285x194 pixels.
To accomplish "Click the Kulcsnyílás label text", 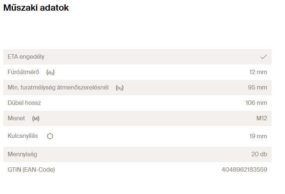I will 23,136.
